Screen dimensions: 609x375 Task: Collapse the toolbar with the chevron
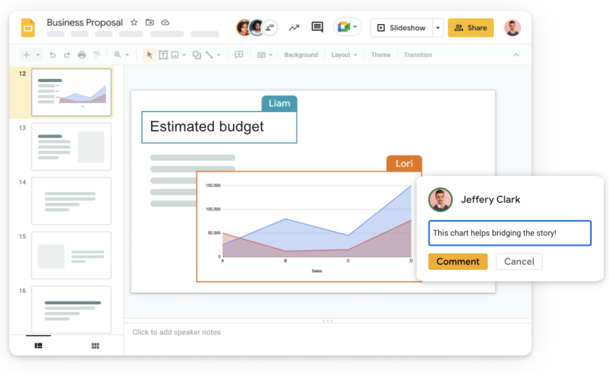(x=516, y=55)
